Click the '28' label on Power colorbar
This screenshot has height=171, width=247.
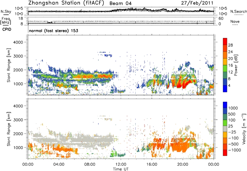tap(230, 45)
